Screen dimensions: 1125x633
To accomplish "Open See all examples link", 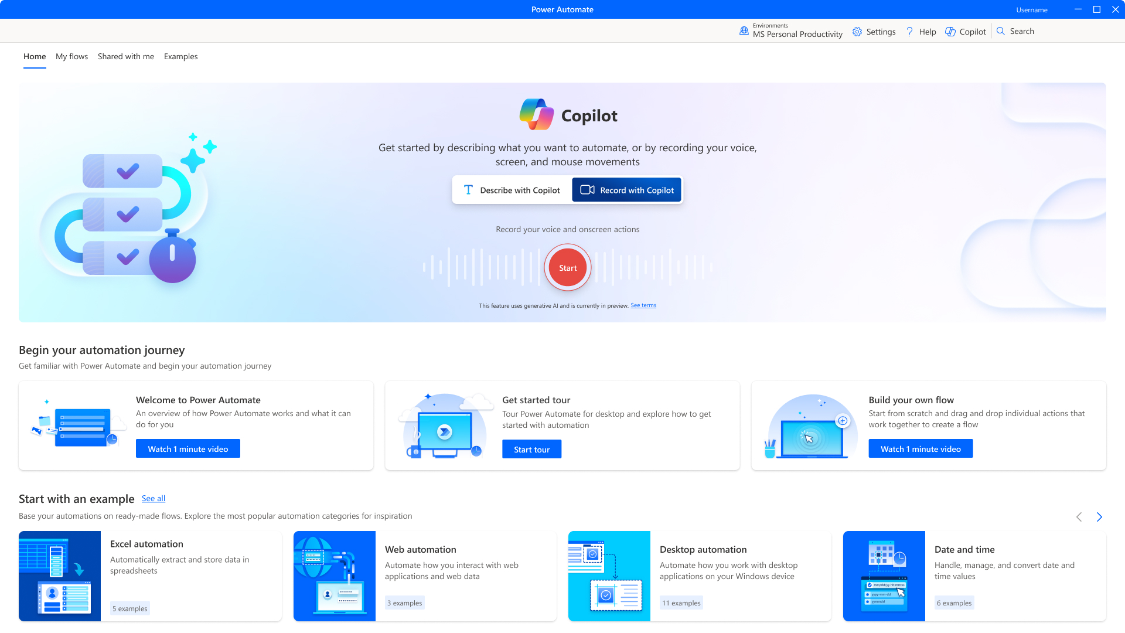I will click(x=154, y=498).
